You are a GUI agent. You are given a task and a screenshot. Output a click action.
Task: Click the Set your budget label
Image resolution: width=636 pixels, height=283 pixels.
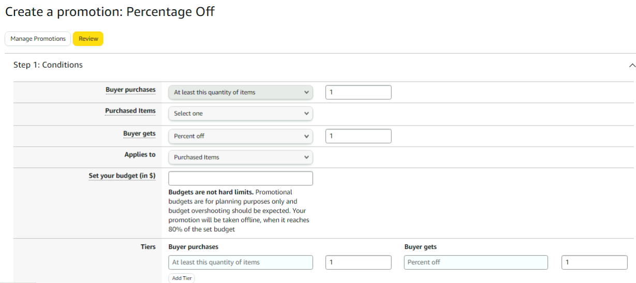122,176
